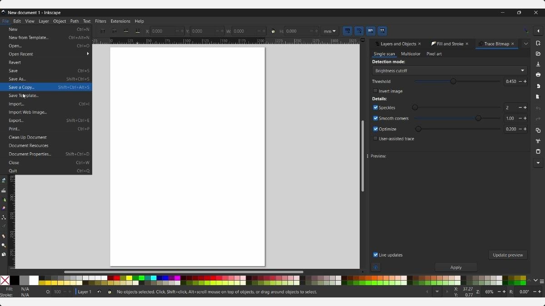Click the horizontal canvas scrollbar

(183, 272)
